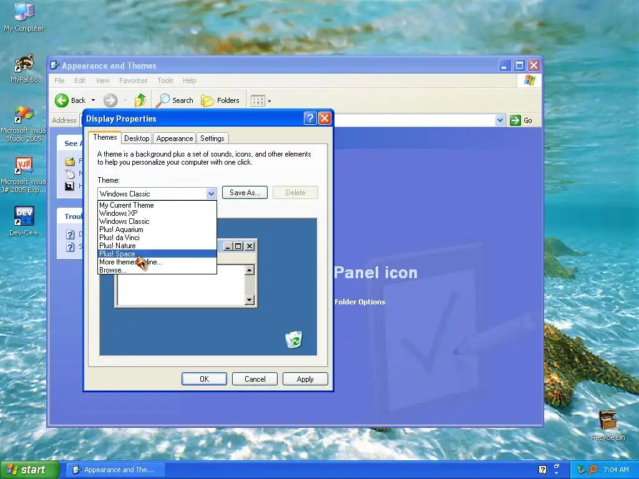
Task: Expand the address bar dropdown arrow
Action: pyautogui.click(x=500, y=120)
